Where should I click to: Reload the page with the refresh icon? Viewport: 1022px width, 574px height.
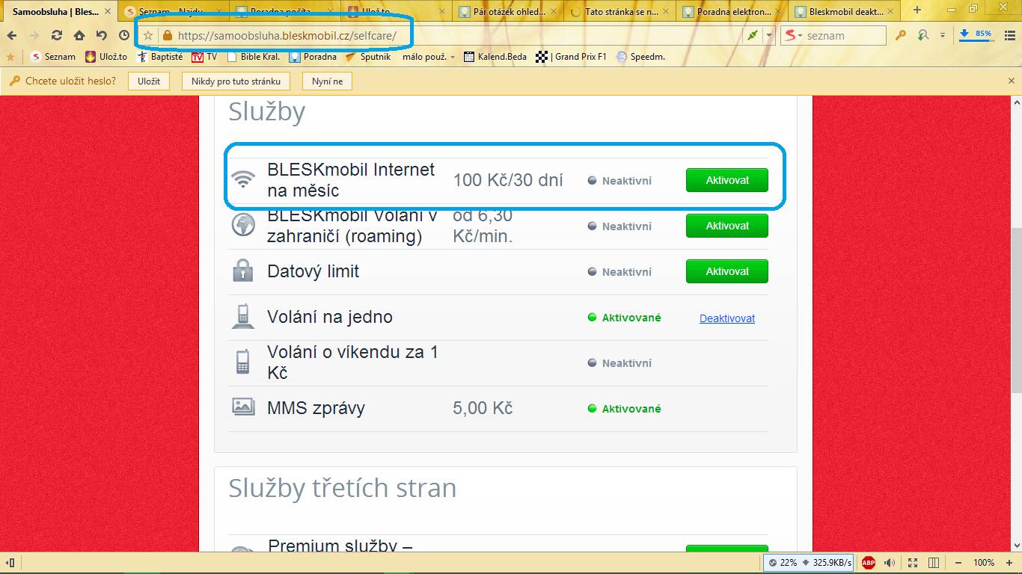[57, 35]
